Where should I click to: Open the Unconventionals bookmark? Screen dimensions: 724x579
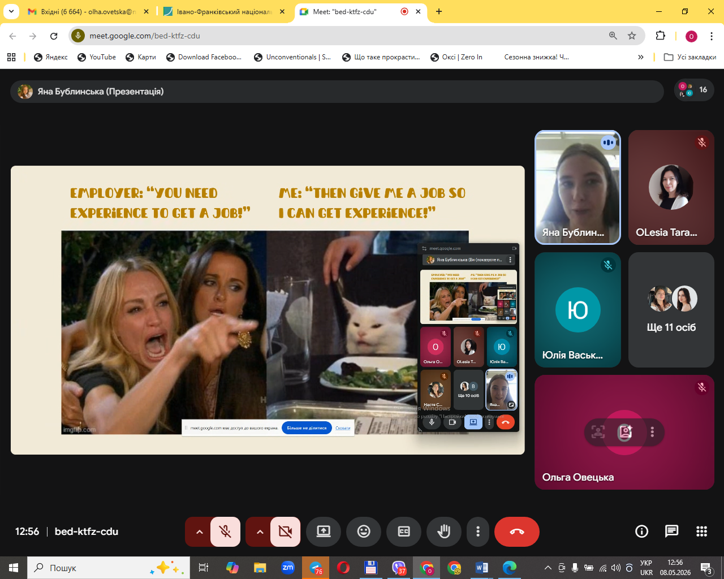pyautogui.click(x=292, y=57)
